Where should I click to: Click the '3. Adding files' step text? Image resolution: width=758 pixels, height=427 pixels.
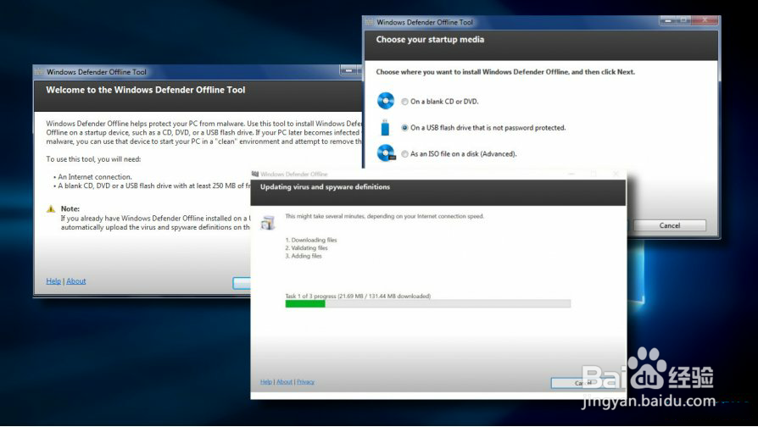point(304,256)
